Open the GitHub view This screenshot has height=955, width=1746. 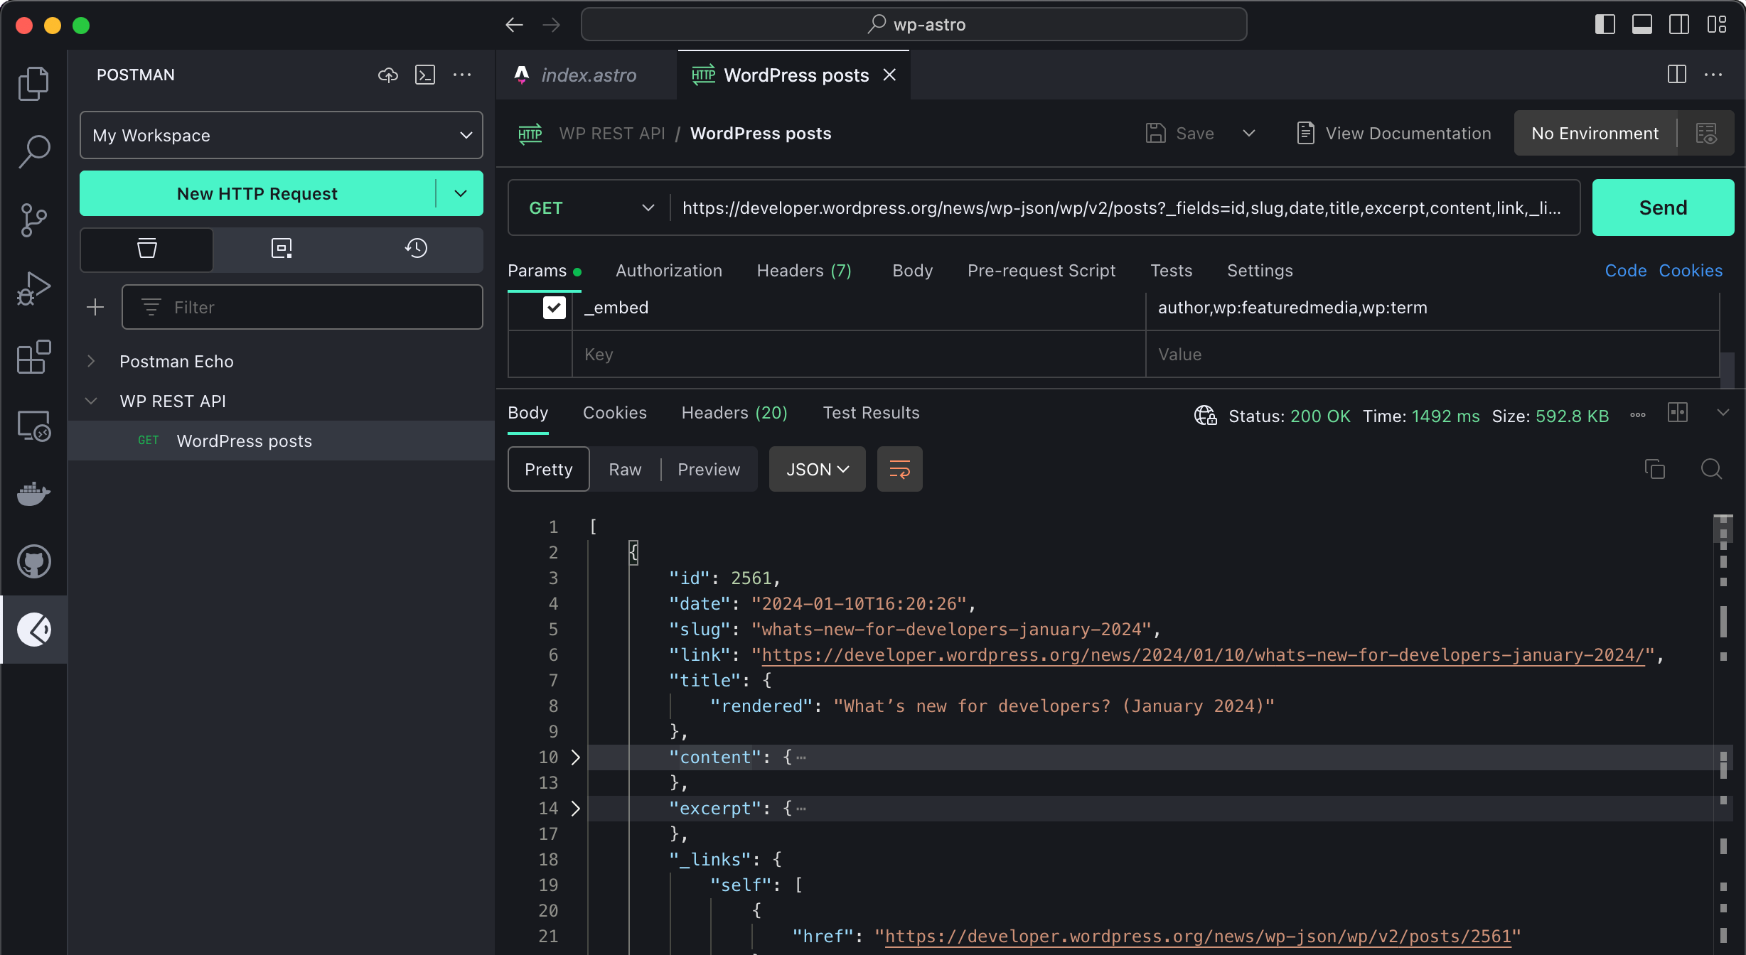(33, 561)
